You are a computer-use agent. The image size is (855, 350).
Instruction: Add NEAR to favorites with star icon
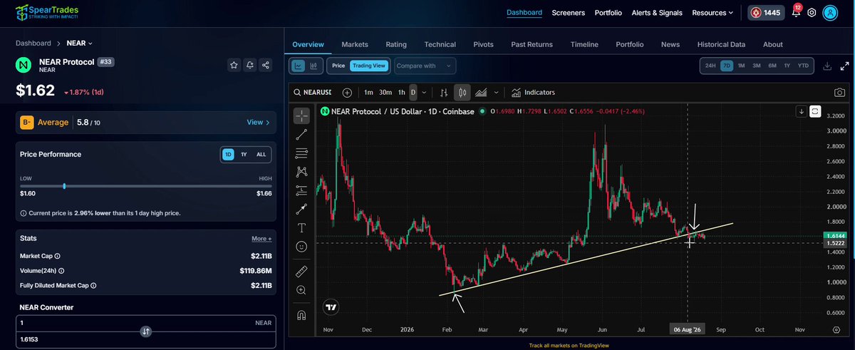[234, 65]
